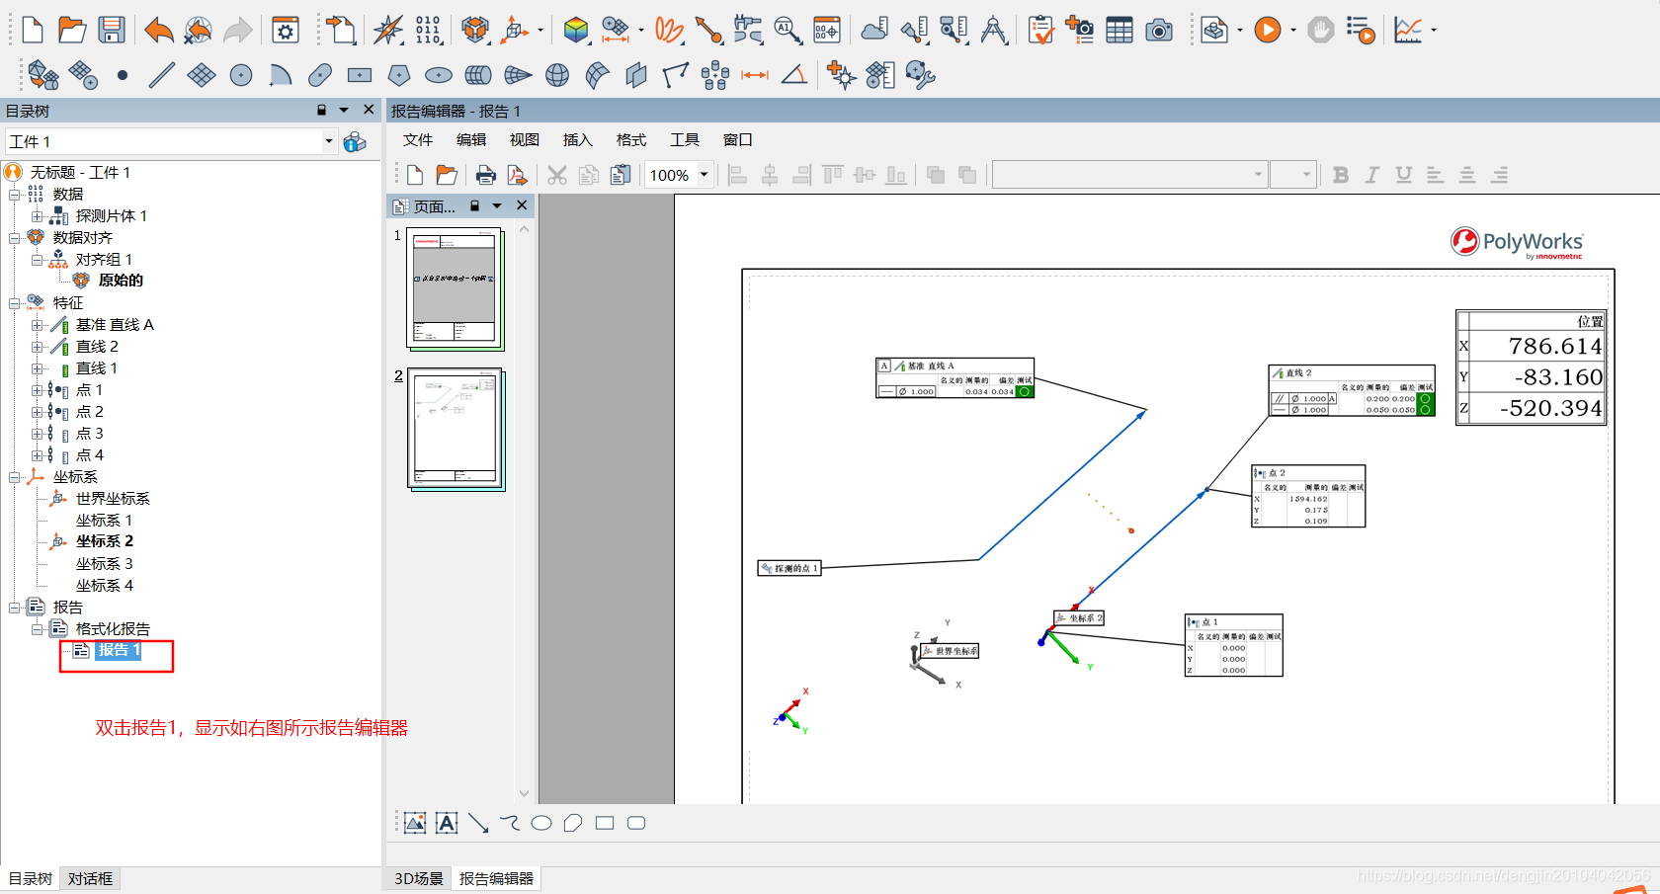Toggle Bold text formatting
This screenshot has width=1660, height=894.
tap(1341, 175)
